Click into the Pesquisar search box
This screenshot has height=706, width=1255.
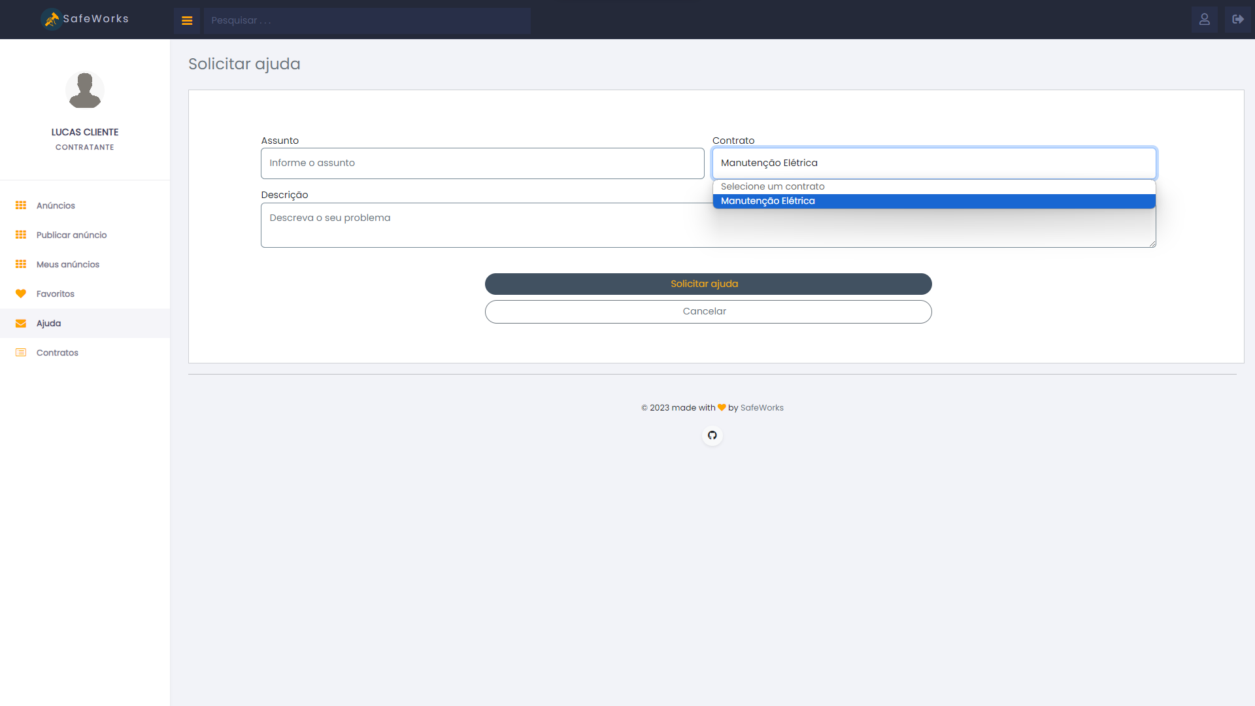coord(367,21)
